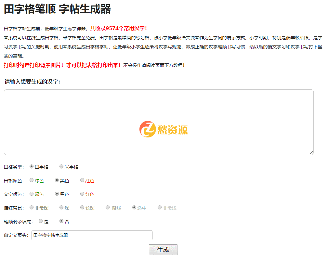Set 田格颜色 to 红色
327x258 pixels.
(x=82, y=180)
